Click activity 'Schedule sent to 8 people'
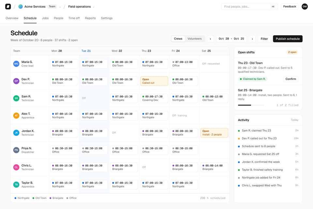 268,146
